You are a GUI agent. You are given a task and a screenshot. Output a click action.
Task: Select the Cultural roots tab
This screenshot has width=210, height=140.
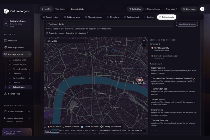click(166, 17)
